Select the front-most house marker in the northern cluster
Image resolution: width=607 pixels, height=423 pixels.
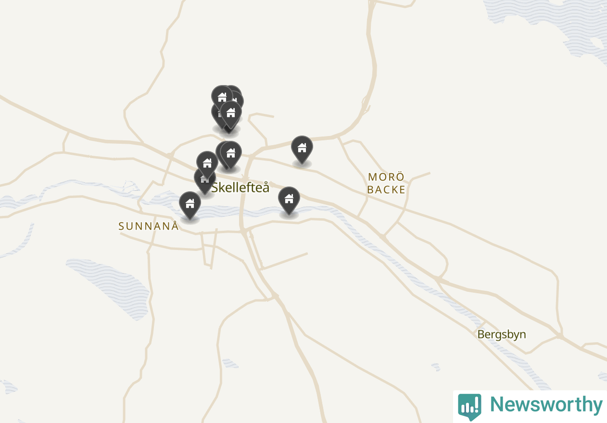tap(231, 114)
